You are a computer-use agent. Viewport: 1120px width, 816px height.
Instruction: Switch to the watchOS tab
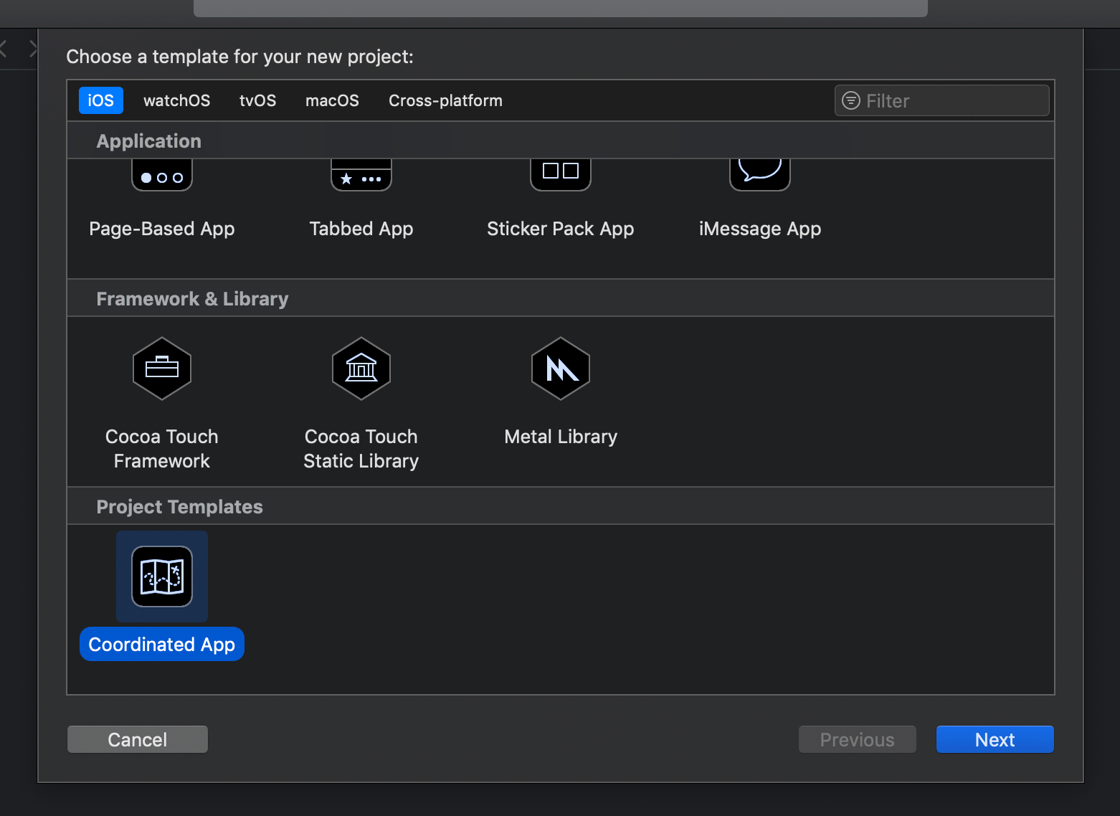176,100
